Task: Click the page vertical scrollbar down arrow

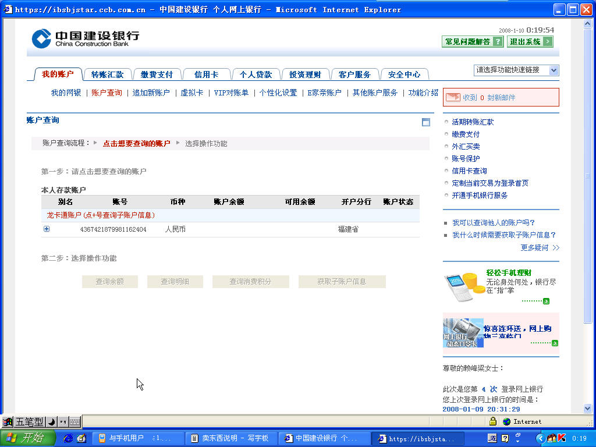Action: pos(588,409)
